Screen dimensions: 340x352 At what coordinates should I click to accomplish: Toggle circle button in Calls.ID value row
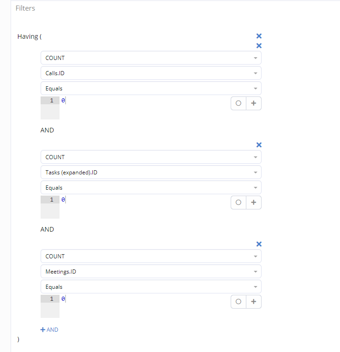tap(239, 103)
